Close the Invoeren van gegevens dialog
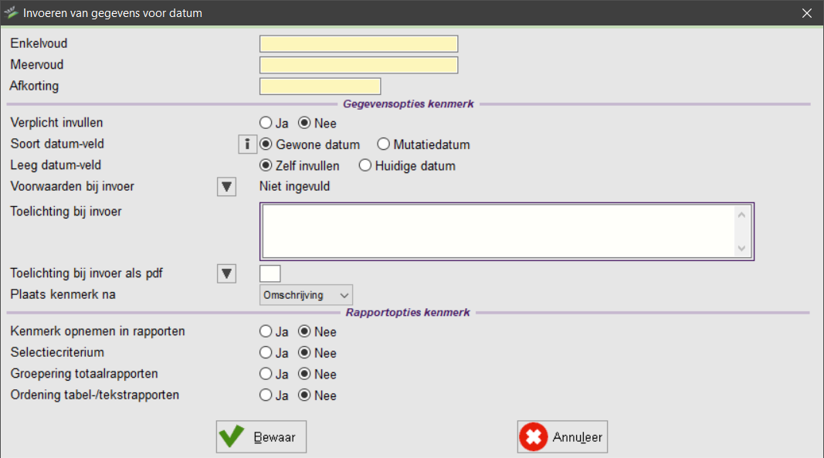The height and width of the screenshot is (458, 824). 807,13
